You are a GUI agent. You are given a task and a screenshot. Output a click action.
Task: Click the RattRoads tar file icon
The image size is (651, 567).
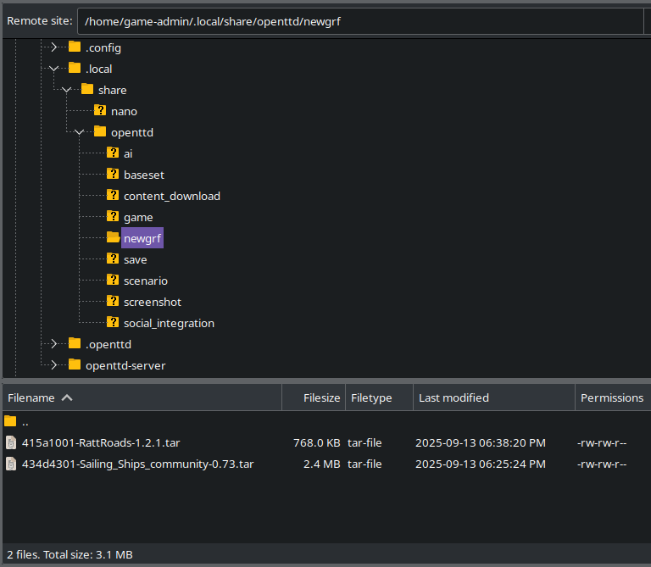[11, 442]
